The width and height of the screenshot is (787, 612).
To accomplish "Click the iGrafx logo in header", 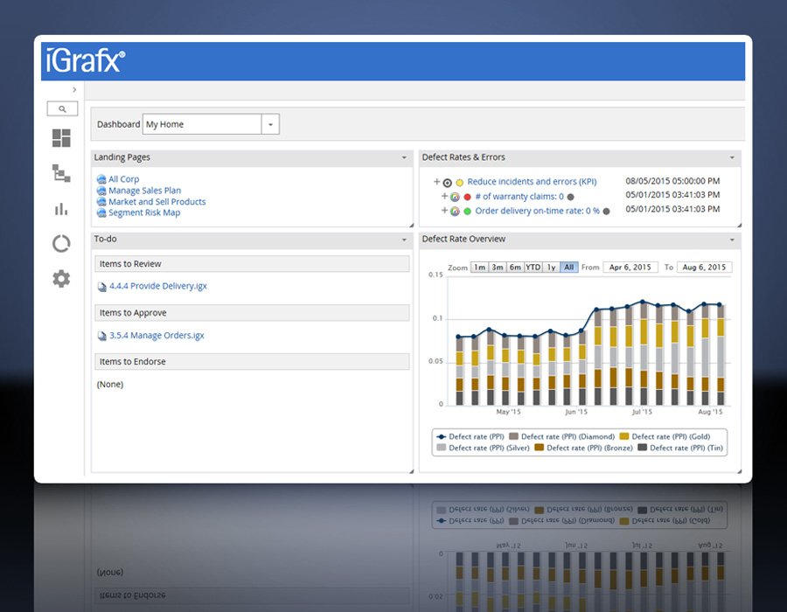I will (85, 60).
